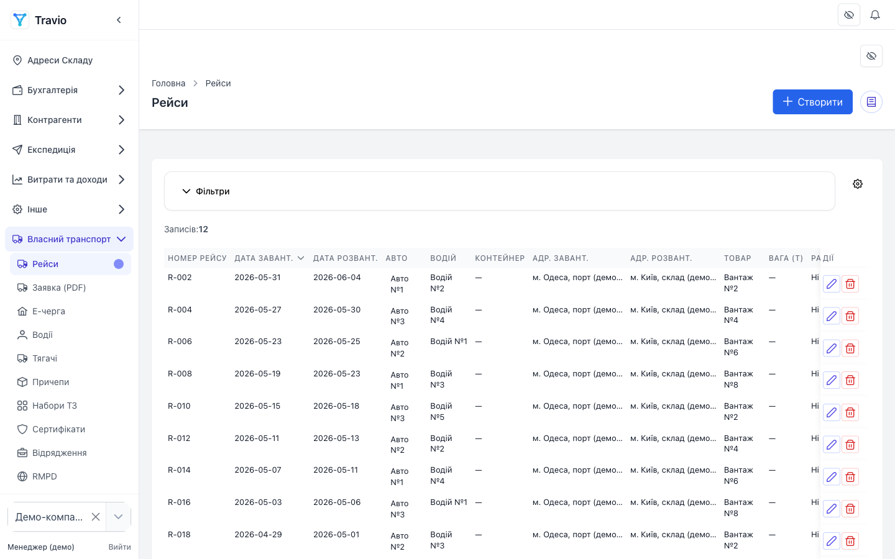This screenshot has height=559, width=895.
Task: Edit trip R-002 with pencil icon
Action: 832,284
